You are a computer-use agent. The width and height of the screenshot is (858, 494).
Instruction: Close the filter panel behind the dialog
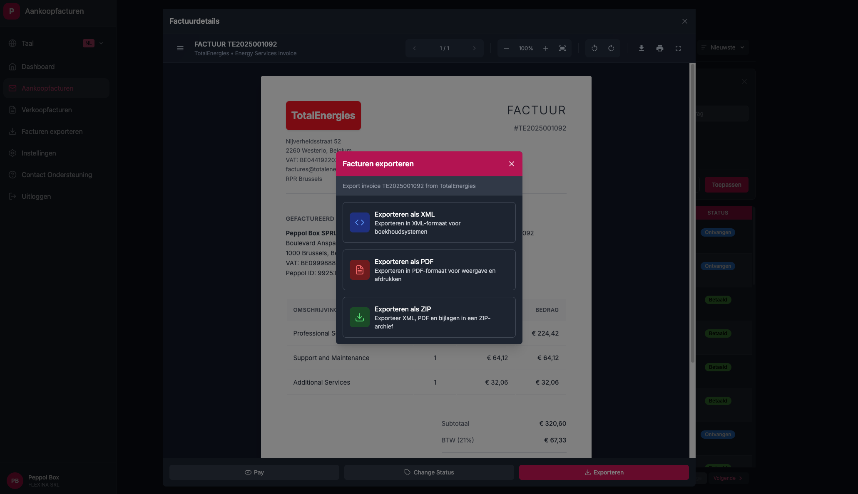pyautogui.click(x=744, y=82)
